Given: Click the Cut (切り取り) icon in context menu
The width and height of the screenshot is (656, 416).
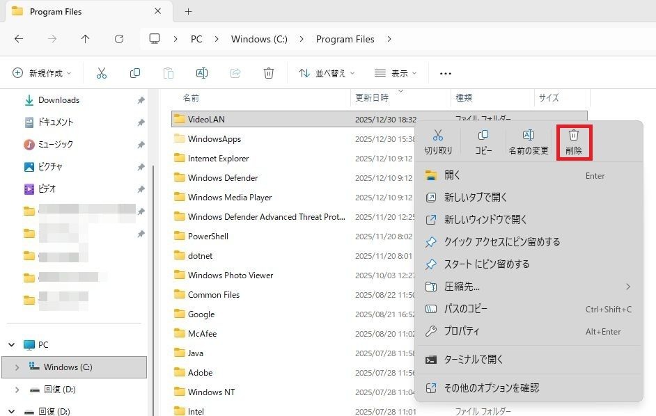Looking at the screenshot, I should (x=438, y=142).
